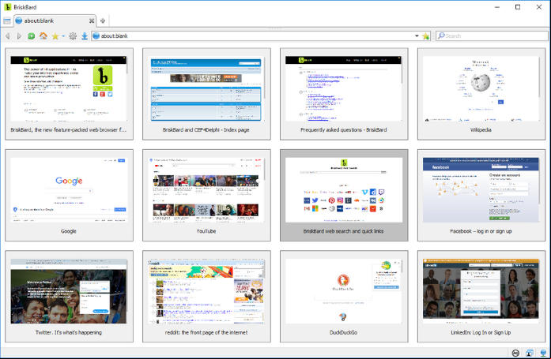The image size is (551, 359).
Task: Open the downloads arrow icon
Action: [x=85, y=36]
